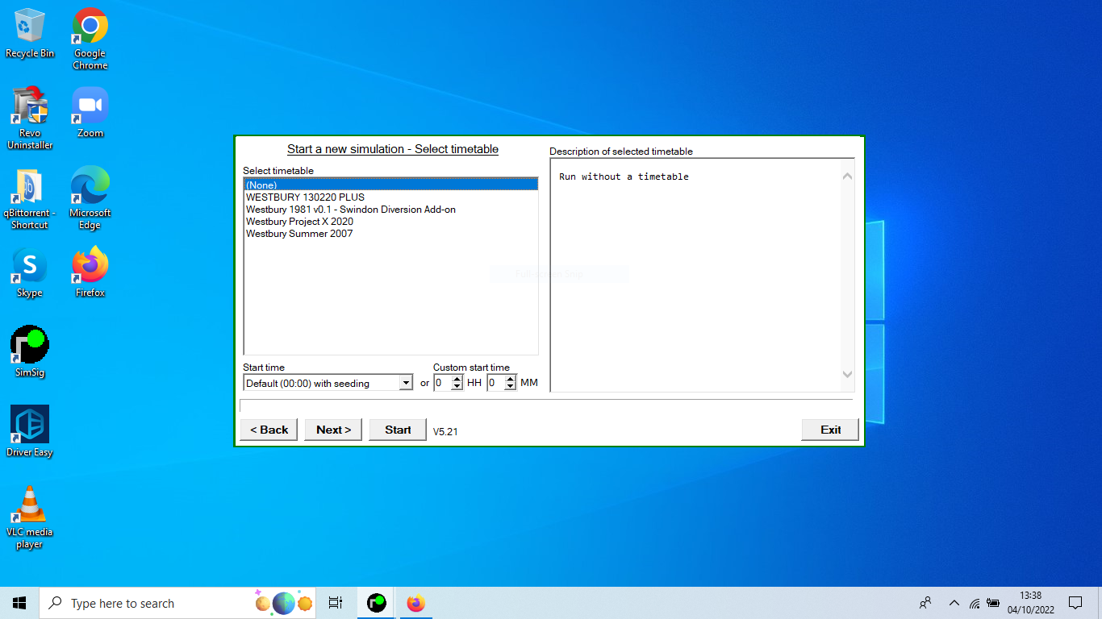This screenshot has width=1102, height=619.
Task: Select the Revo Uninstaller desktop icon
Action: pyautogui.click(x=30, y=118)
